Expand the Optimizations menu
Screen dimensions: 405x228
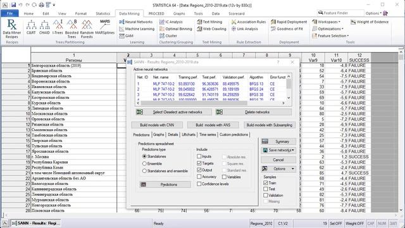point(328,29)
